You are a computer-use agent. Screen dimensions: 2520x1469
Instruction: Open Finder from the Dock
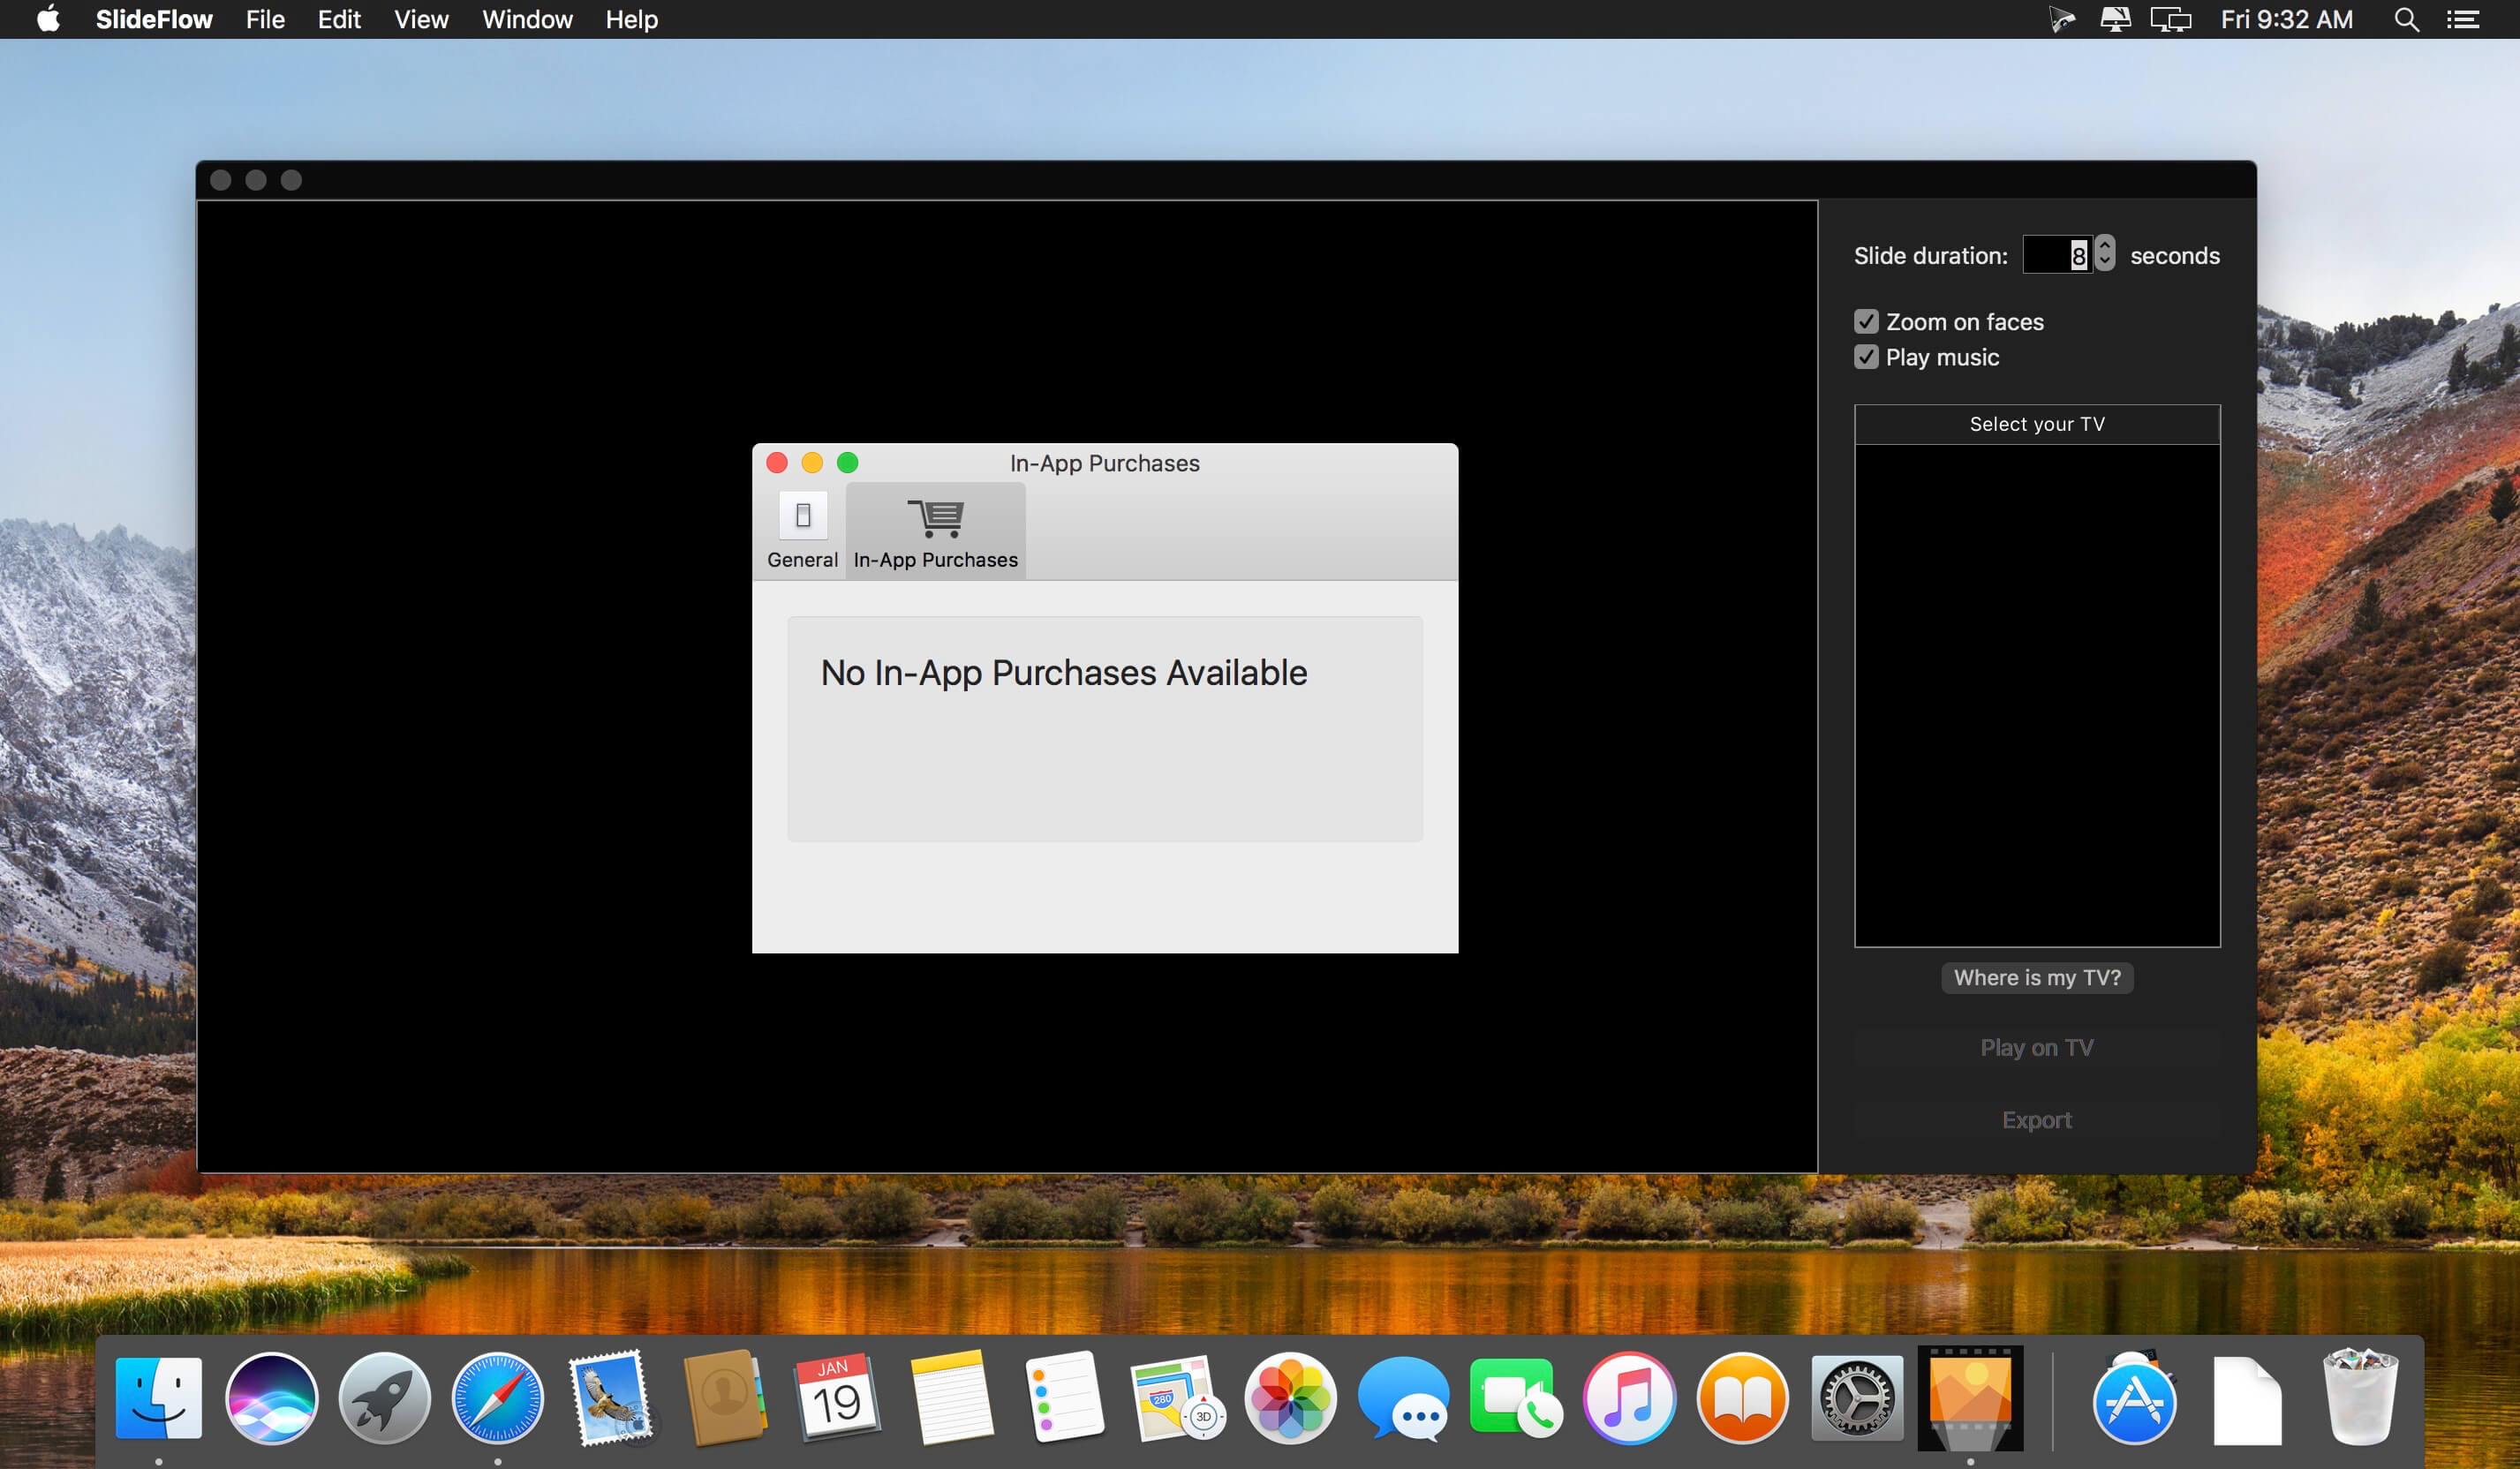[x=159, y=1398]
